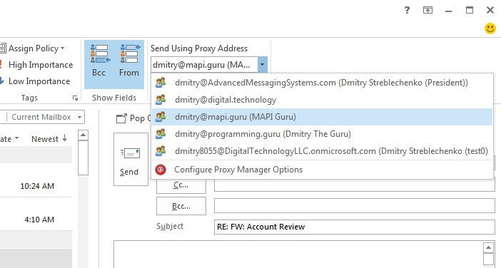Click the Bcc... button
The height and width of the screenshot is (268, 501).
pyautogui.click(x=181, y=206)
